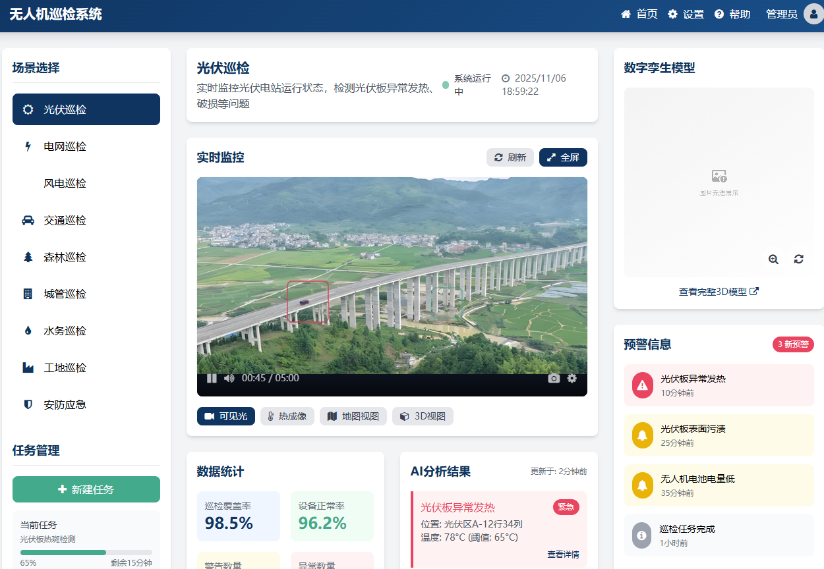Click the red overheating alert icon
This screenshot has height=569, width=824.
[x=642, y=385]
